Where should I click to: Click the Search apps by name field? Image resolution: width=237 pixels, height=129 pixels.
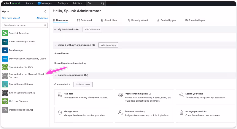[x=23, y=25]
